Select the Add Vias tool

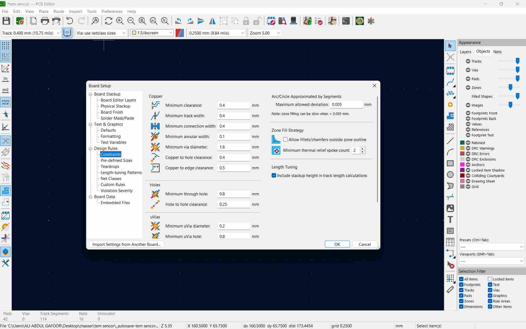[450, 105]
